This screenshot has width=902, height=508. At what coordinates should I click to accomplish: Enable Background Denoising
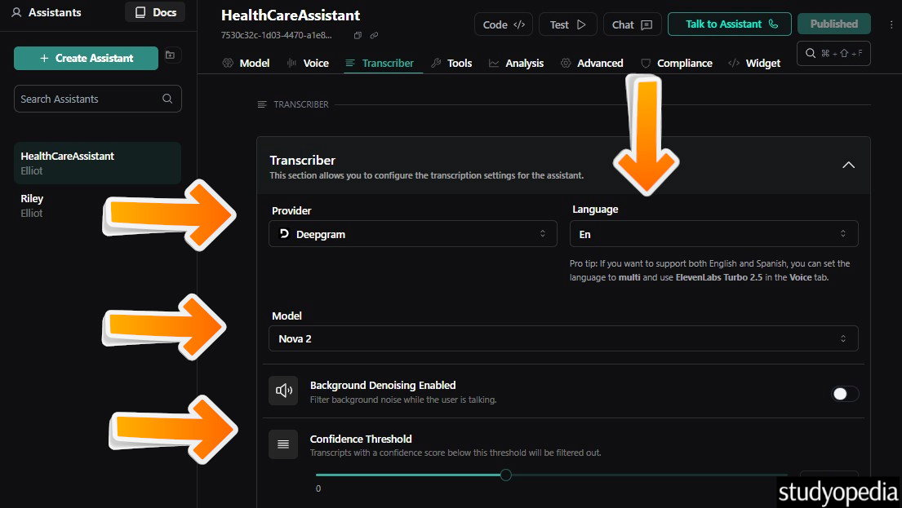[x=845, y=393]
